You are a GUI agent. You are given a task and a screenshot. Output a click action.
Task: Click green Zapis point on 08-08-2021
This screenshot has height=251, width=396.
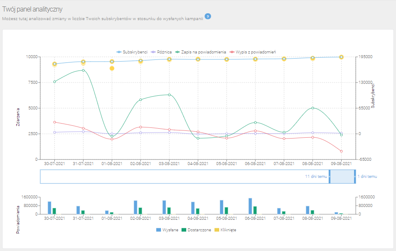pyautogui.click(x=313, y=108)
